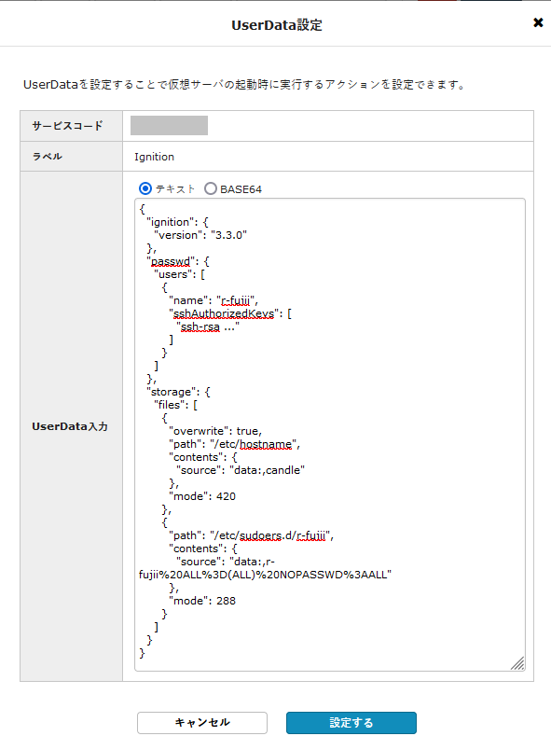
Task: Close the UserData設定 dialog with the X icon
Action: pos(539,22)
